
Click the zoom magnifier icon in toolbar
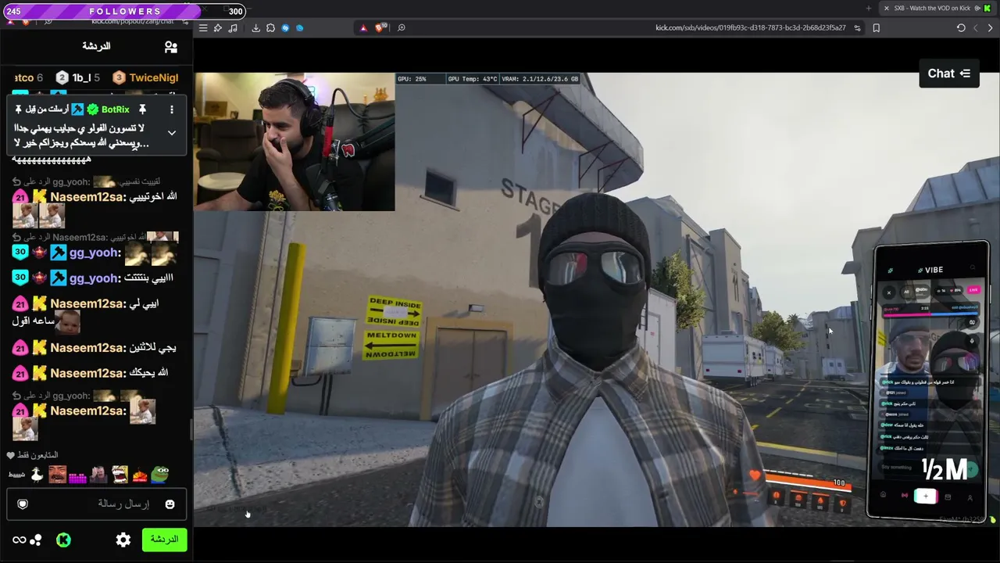tap(402, 28)
